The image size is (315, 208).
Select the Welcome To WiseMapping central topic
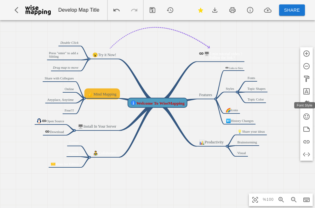pyautogui.click(x=157, y=103)
